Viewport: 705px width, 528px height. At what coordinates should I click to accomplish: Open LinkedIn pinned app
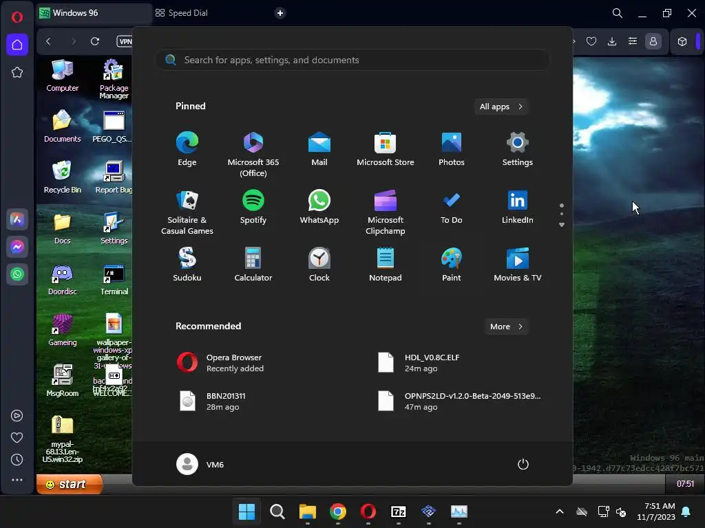pyautogui.click(x=517, y=207)
